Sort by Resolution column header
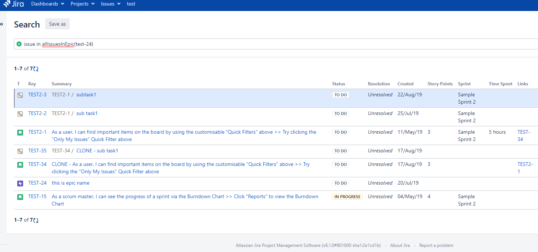The width and height of the screenshot is (538, 252). [379, 84]
